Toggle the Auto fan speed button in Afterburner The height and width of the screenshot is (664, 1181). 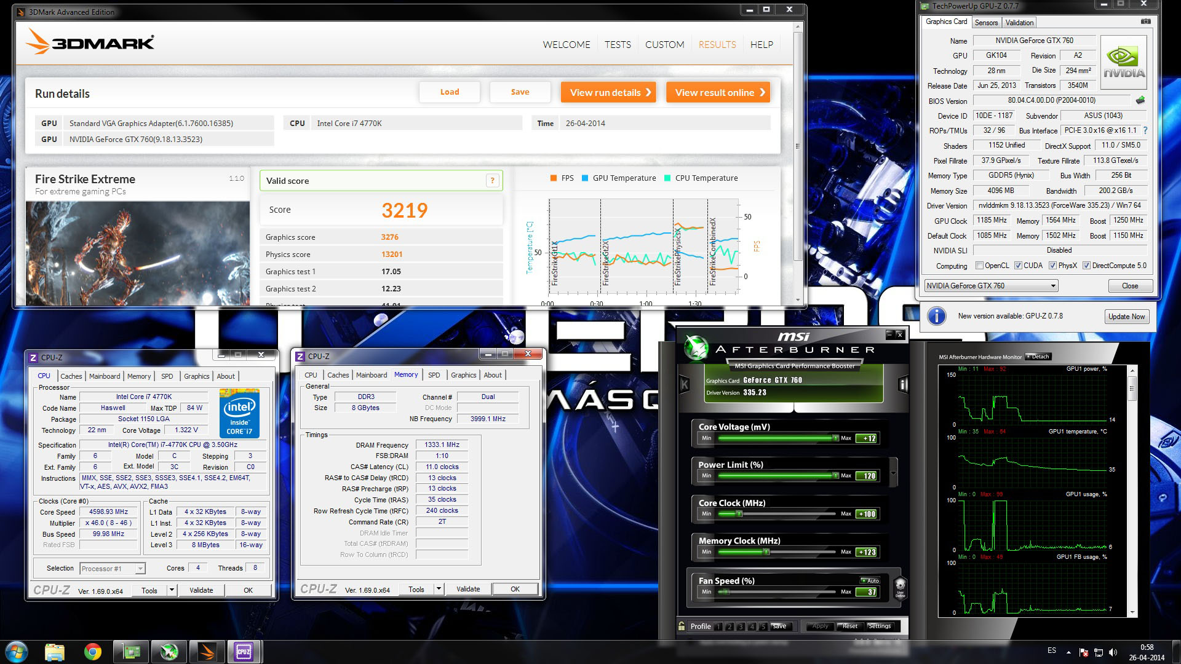[870, 580]
